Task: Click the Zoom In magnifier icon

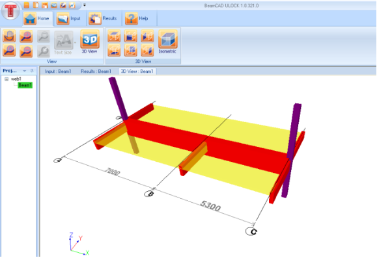Action: click(x=26, y=36)
